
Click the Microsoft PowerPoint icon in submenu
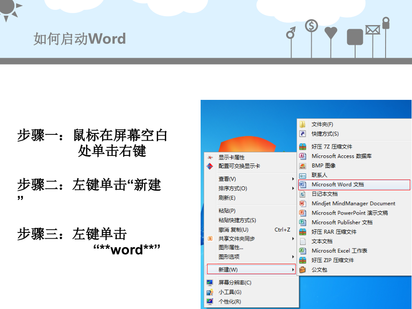[303, 213]
